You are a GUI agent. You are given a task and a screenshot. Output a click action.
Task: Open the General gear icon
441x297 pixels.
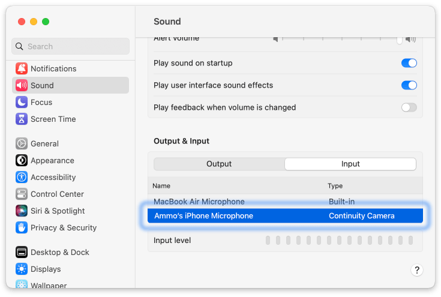(22, 144)
